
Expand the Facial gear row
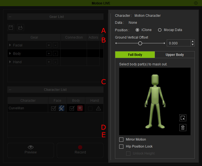pyautogui.click(x=10, y=45)
